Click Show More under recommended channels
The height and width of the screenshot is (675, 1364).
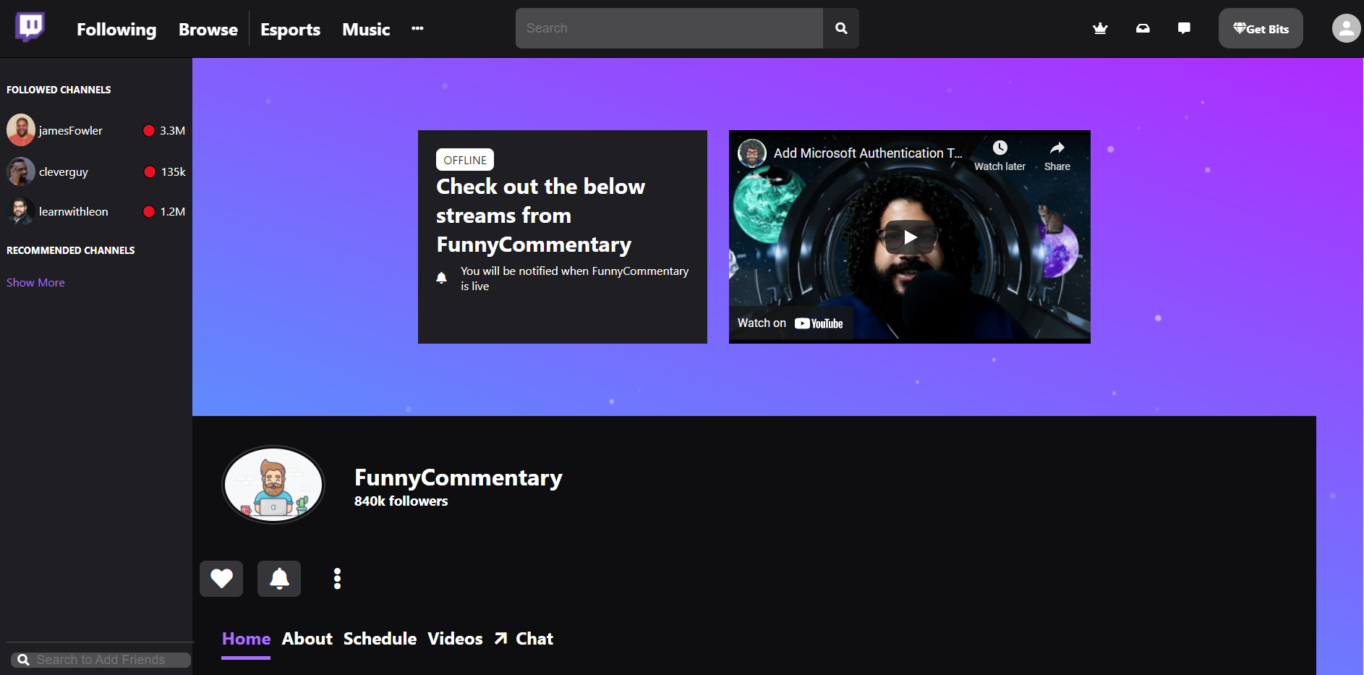coord(35,282)
